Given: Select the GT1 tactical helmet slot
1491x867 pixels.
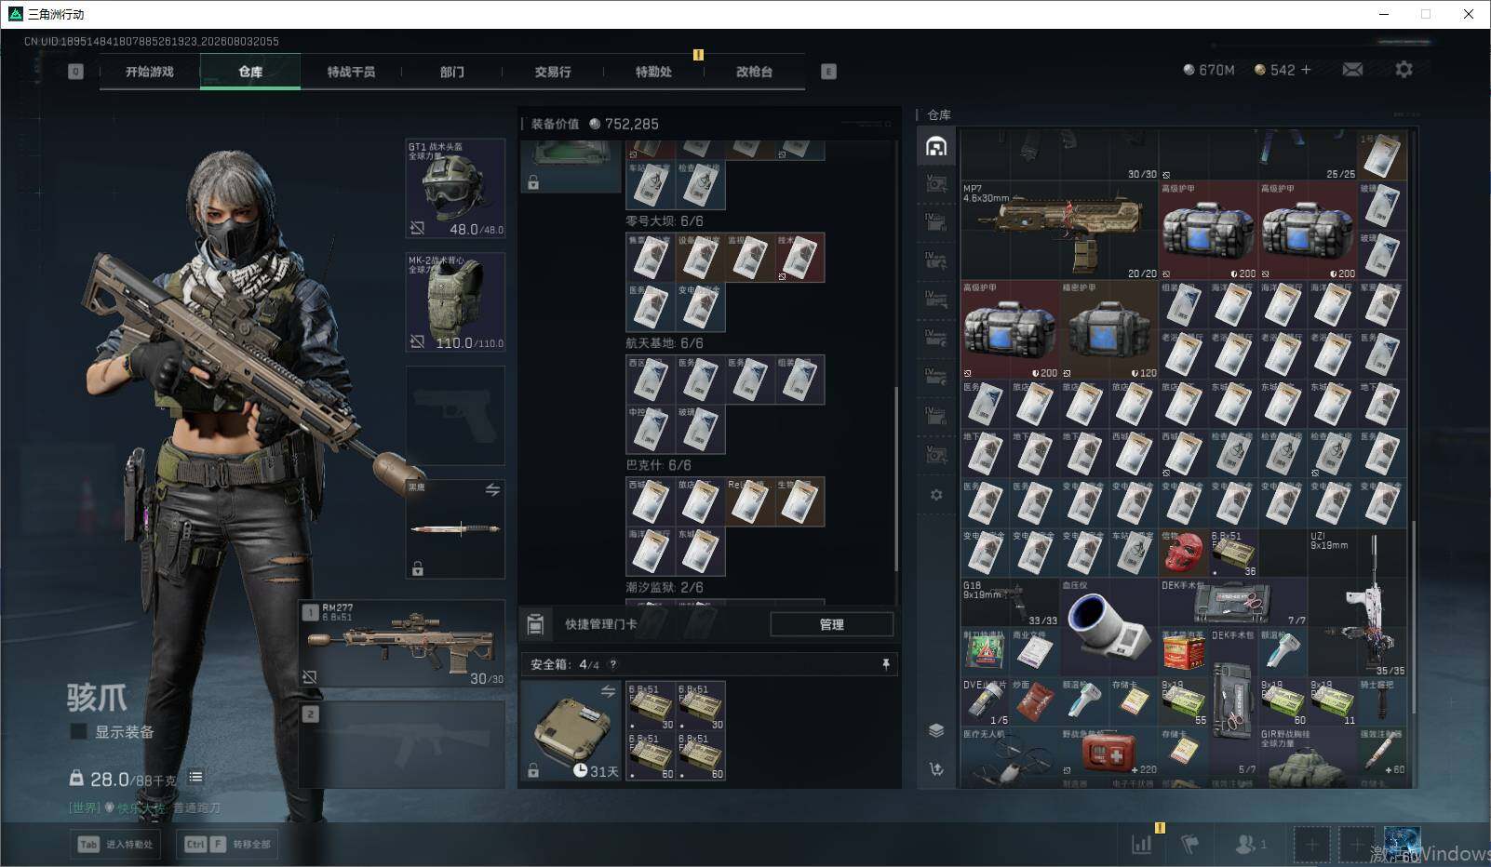Looking at the screenshot, I should 455,189.
